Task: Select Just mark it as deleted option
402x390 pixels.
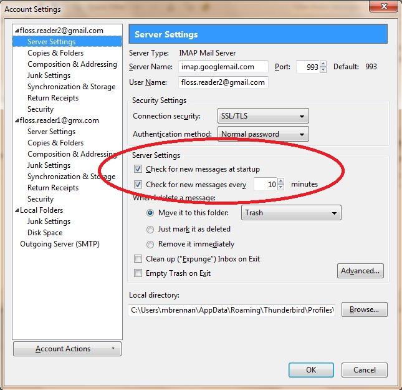Action: (x=150, y=229)
